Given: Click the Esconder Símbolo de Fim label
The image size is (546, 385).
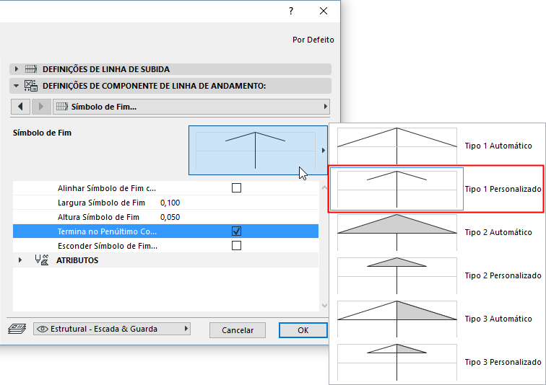Looking at the screenshot, I should [x=107, y=246].
